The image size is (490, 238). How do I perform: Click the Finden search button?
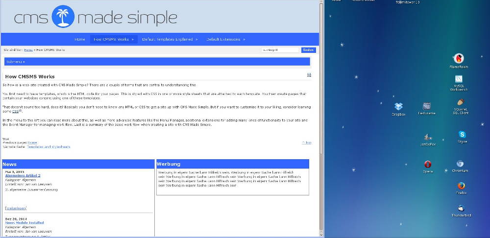[x=308, y=50]
